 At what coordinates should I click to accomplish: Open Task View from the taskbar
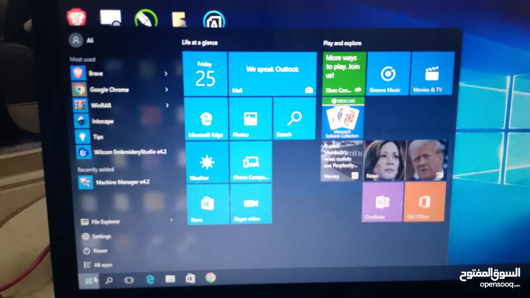pyautogui.click(x=129, y=280)
